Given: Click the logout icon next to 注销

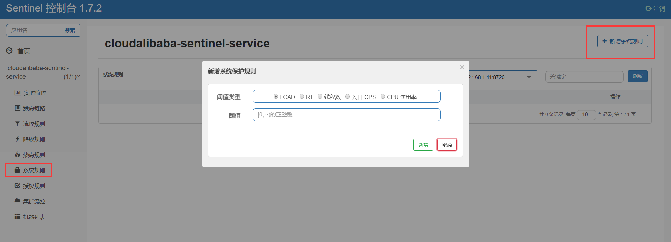Looking at the screenshot, I should (649, 8).
